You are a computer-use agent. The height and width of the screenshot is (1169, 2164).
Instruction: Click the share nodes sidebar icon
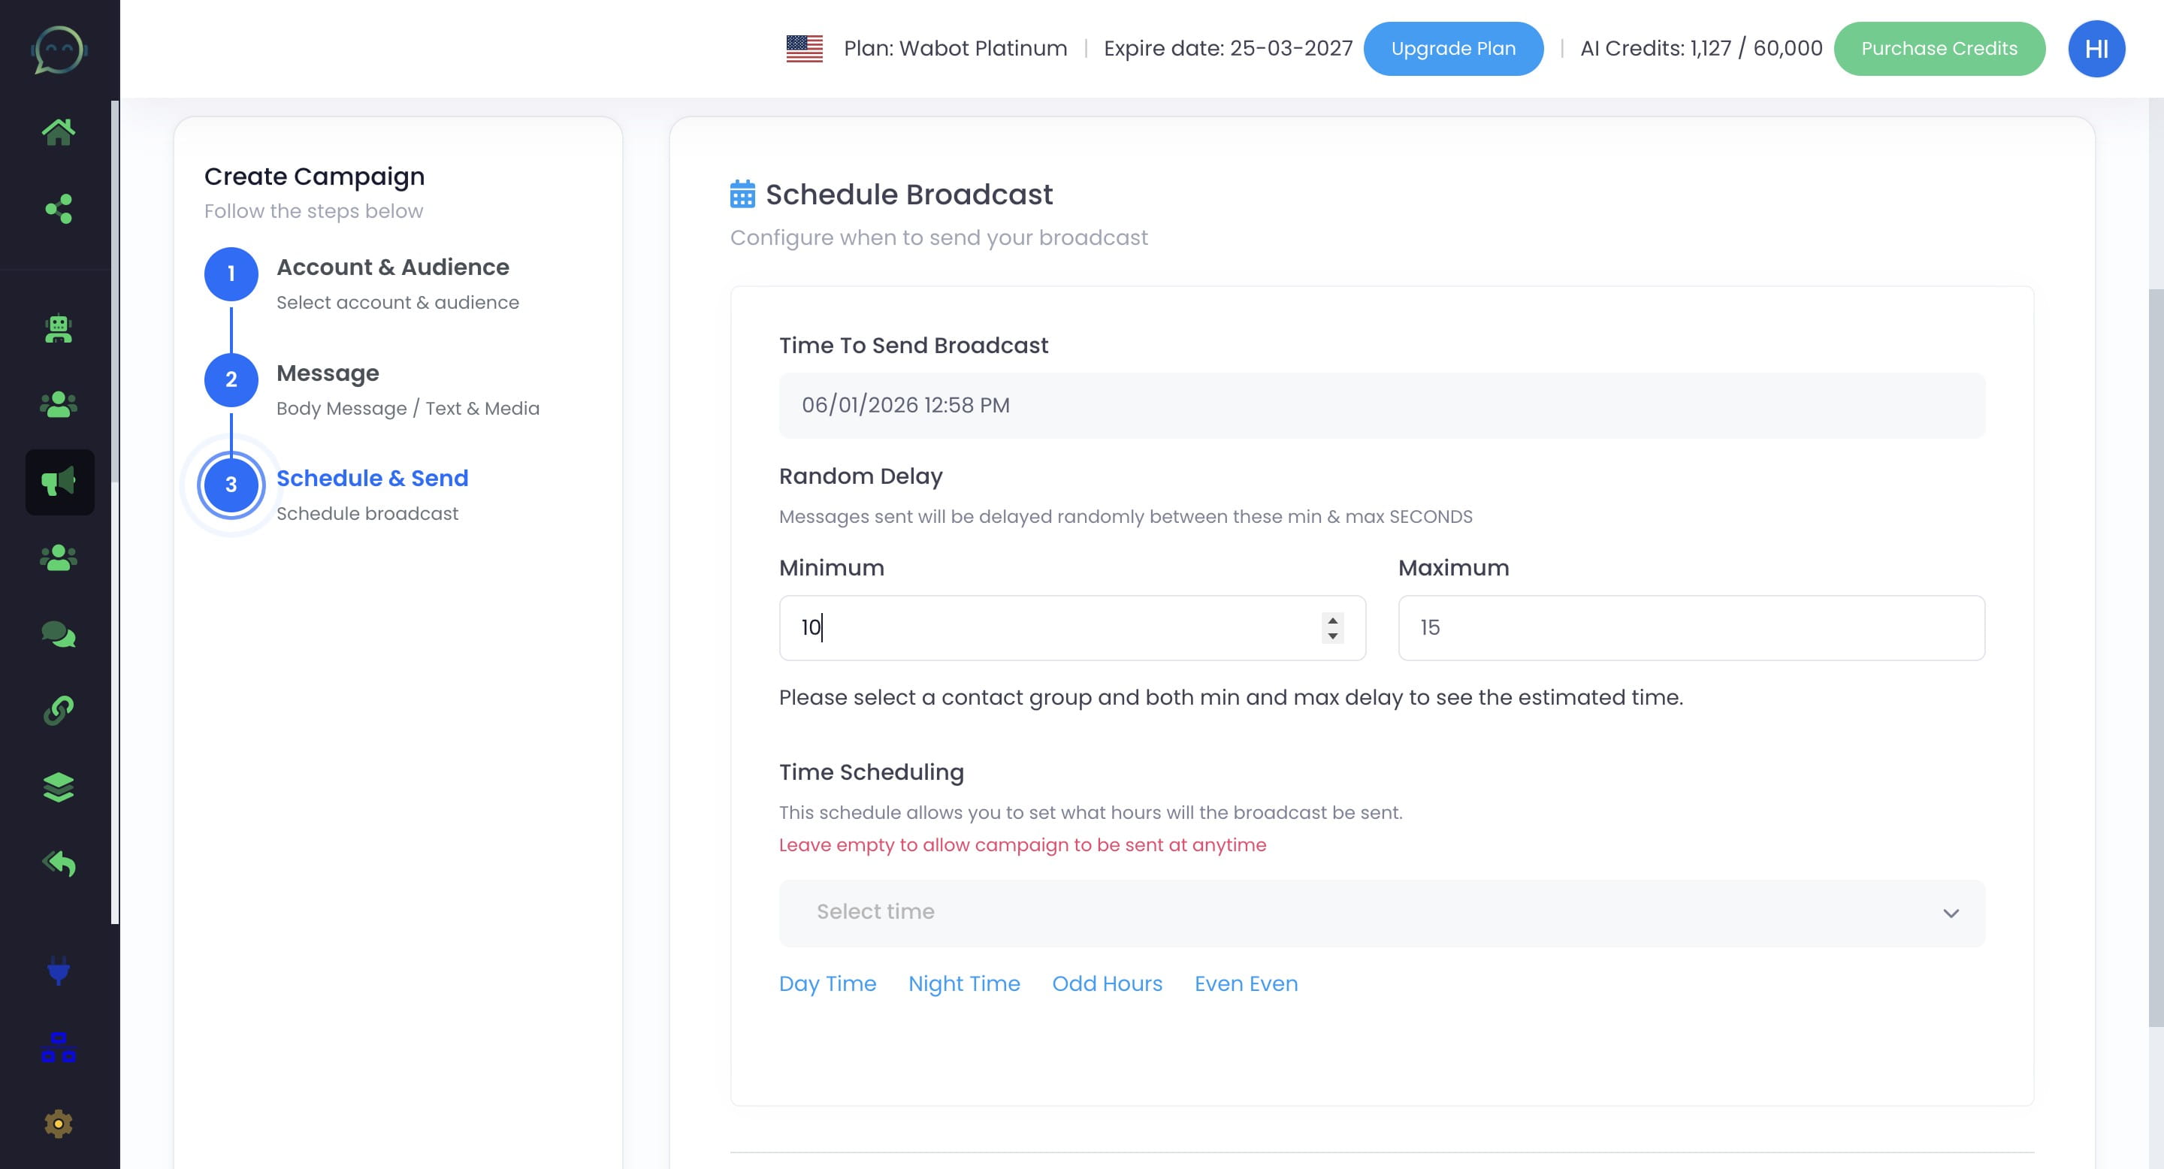click(59, 209)
